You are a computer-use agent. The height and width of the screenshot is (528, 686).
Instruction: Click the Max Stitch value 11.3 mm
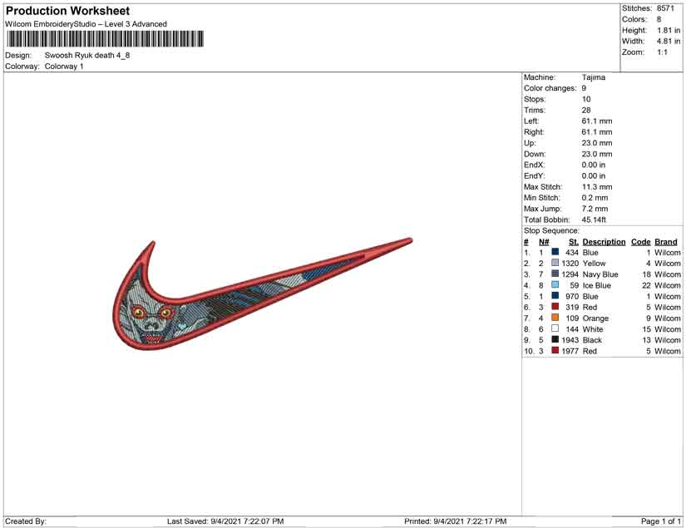597,187
